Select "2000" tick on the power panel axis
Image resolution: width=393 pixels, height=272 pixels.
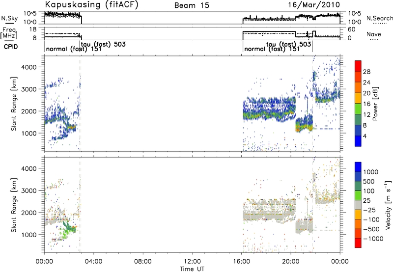coord(29,111)
